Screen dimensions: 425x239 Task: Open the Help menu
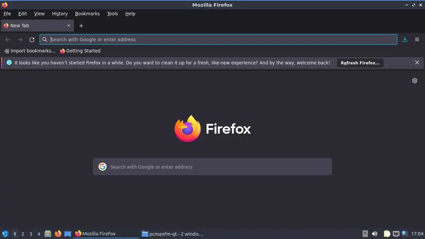[130, 14]
